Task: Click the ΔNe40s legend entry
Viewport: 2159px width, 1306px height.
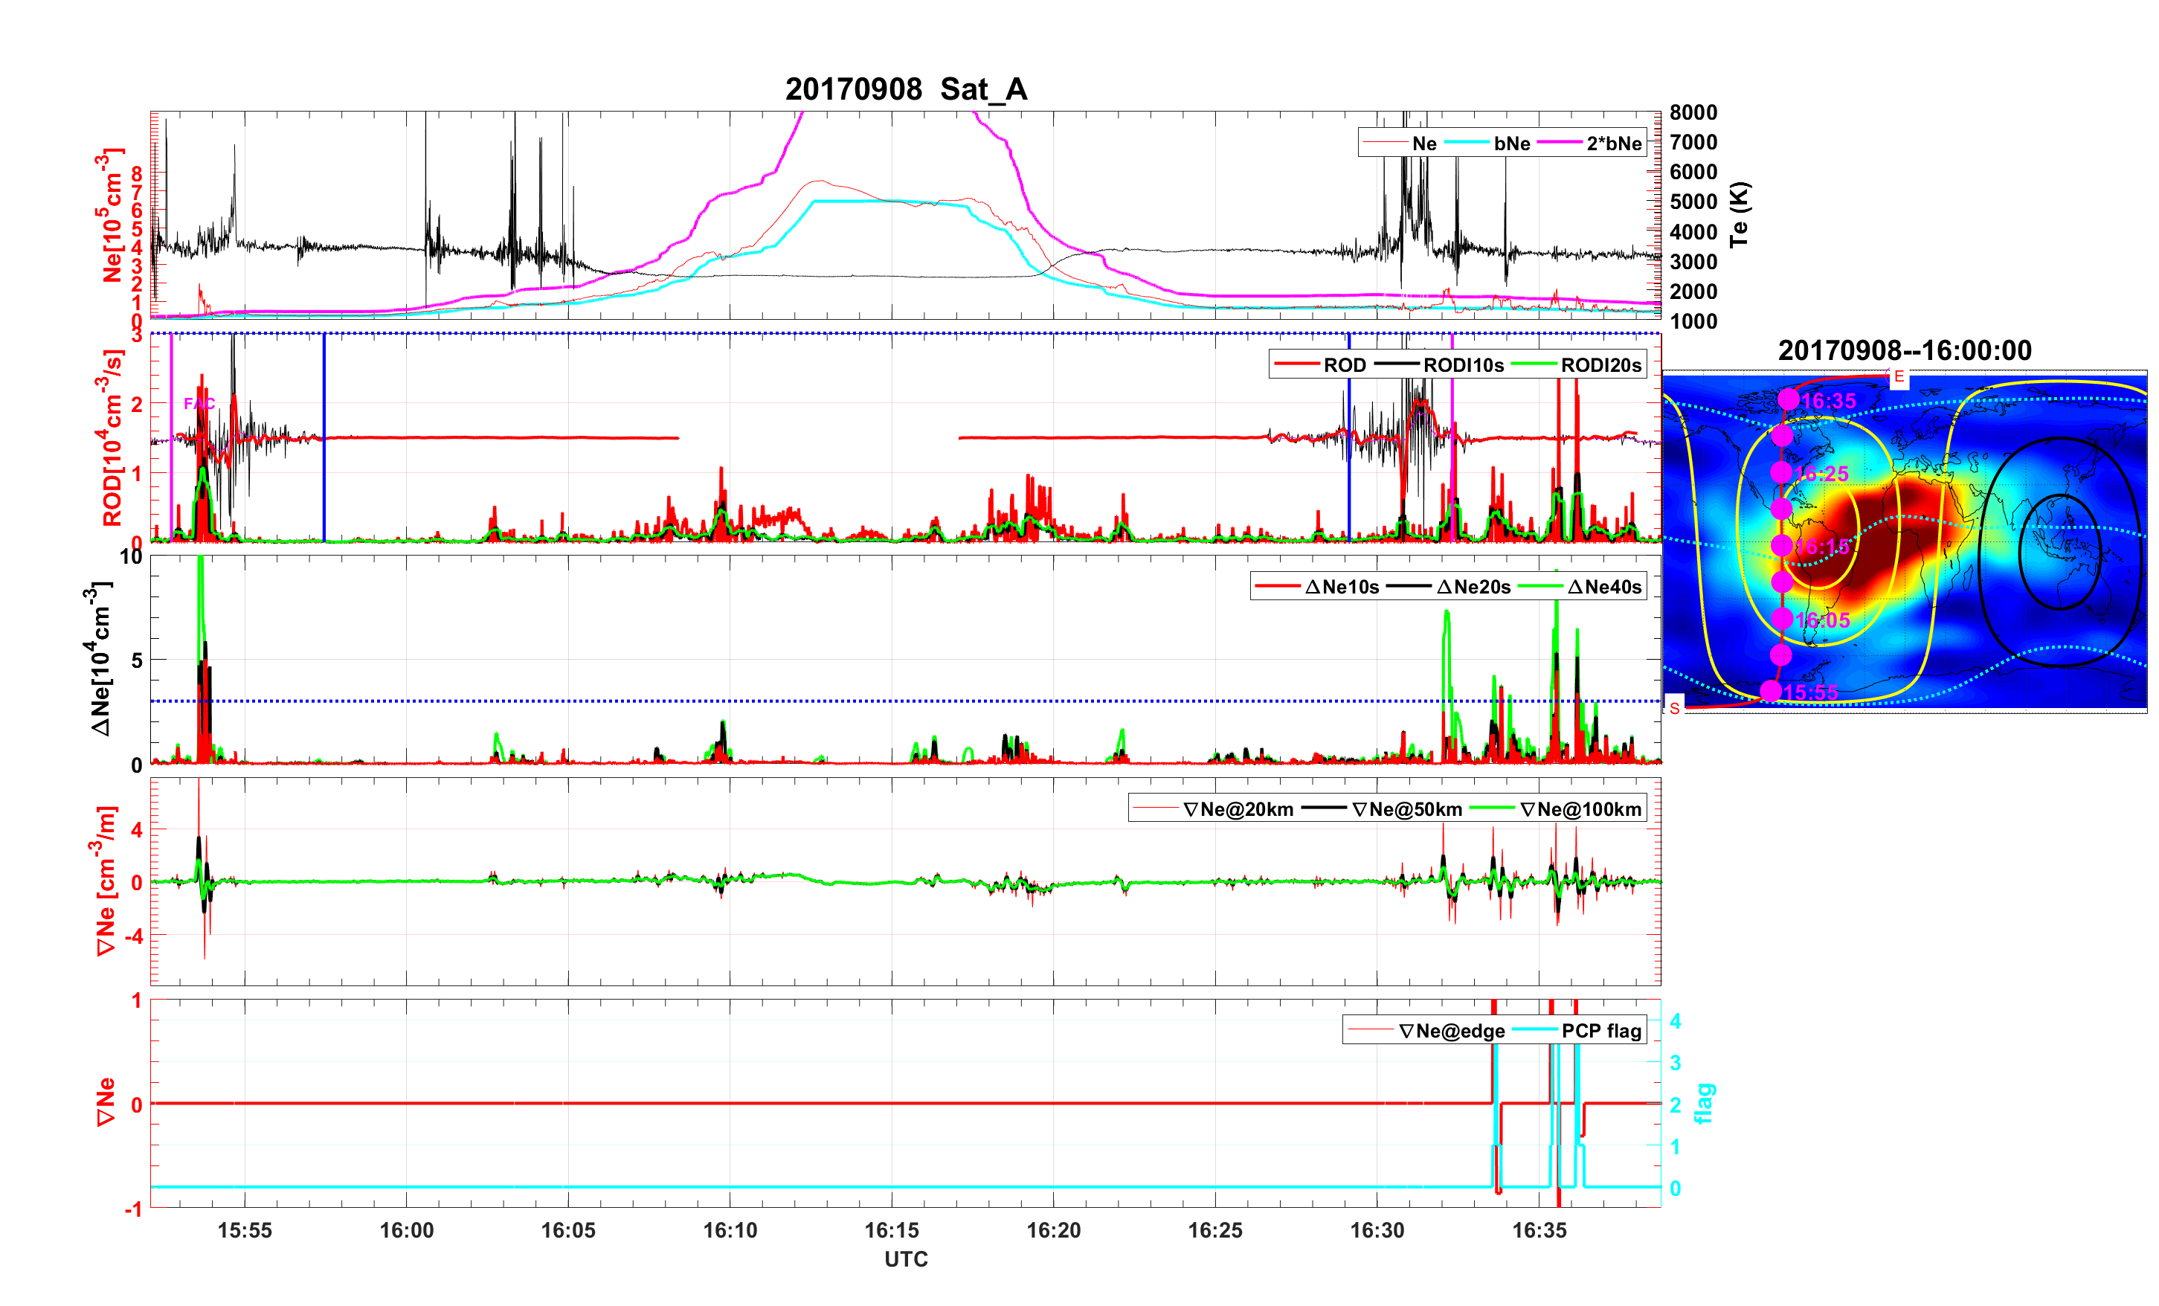Action: click(x=1603, y=588)
